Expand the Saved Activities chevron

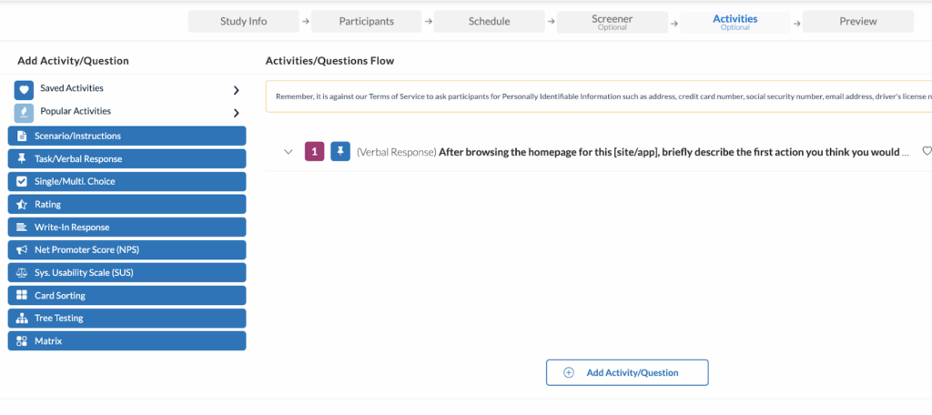(236, 90)
